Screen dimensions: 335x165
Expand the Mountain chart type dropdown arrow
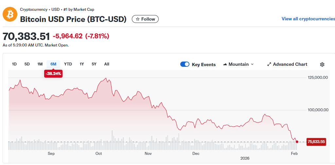[252, 64]
